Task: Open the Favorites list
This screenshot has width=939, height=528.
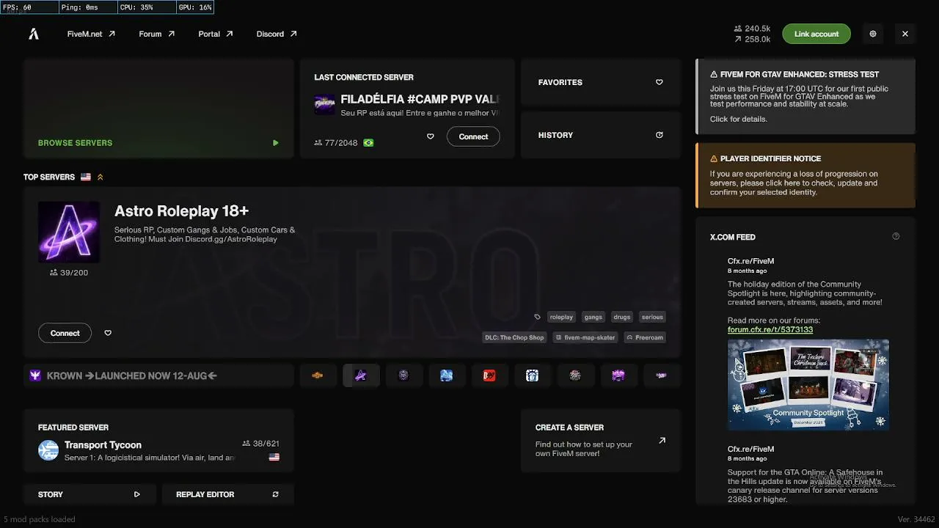Action: click(601, 82)
